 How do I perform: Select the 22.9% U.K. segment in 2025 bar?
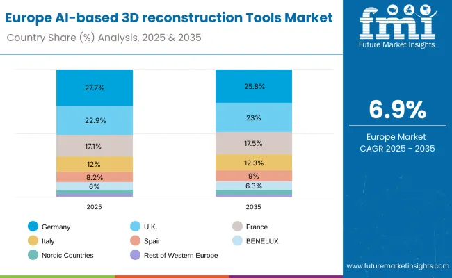tap(95, 120)
